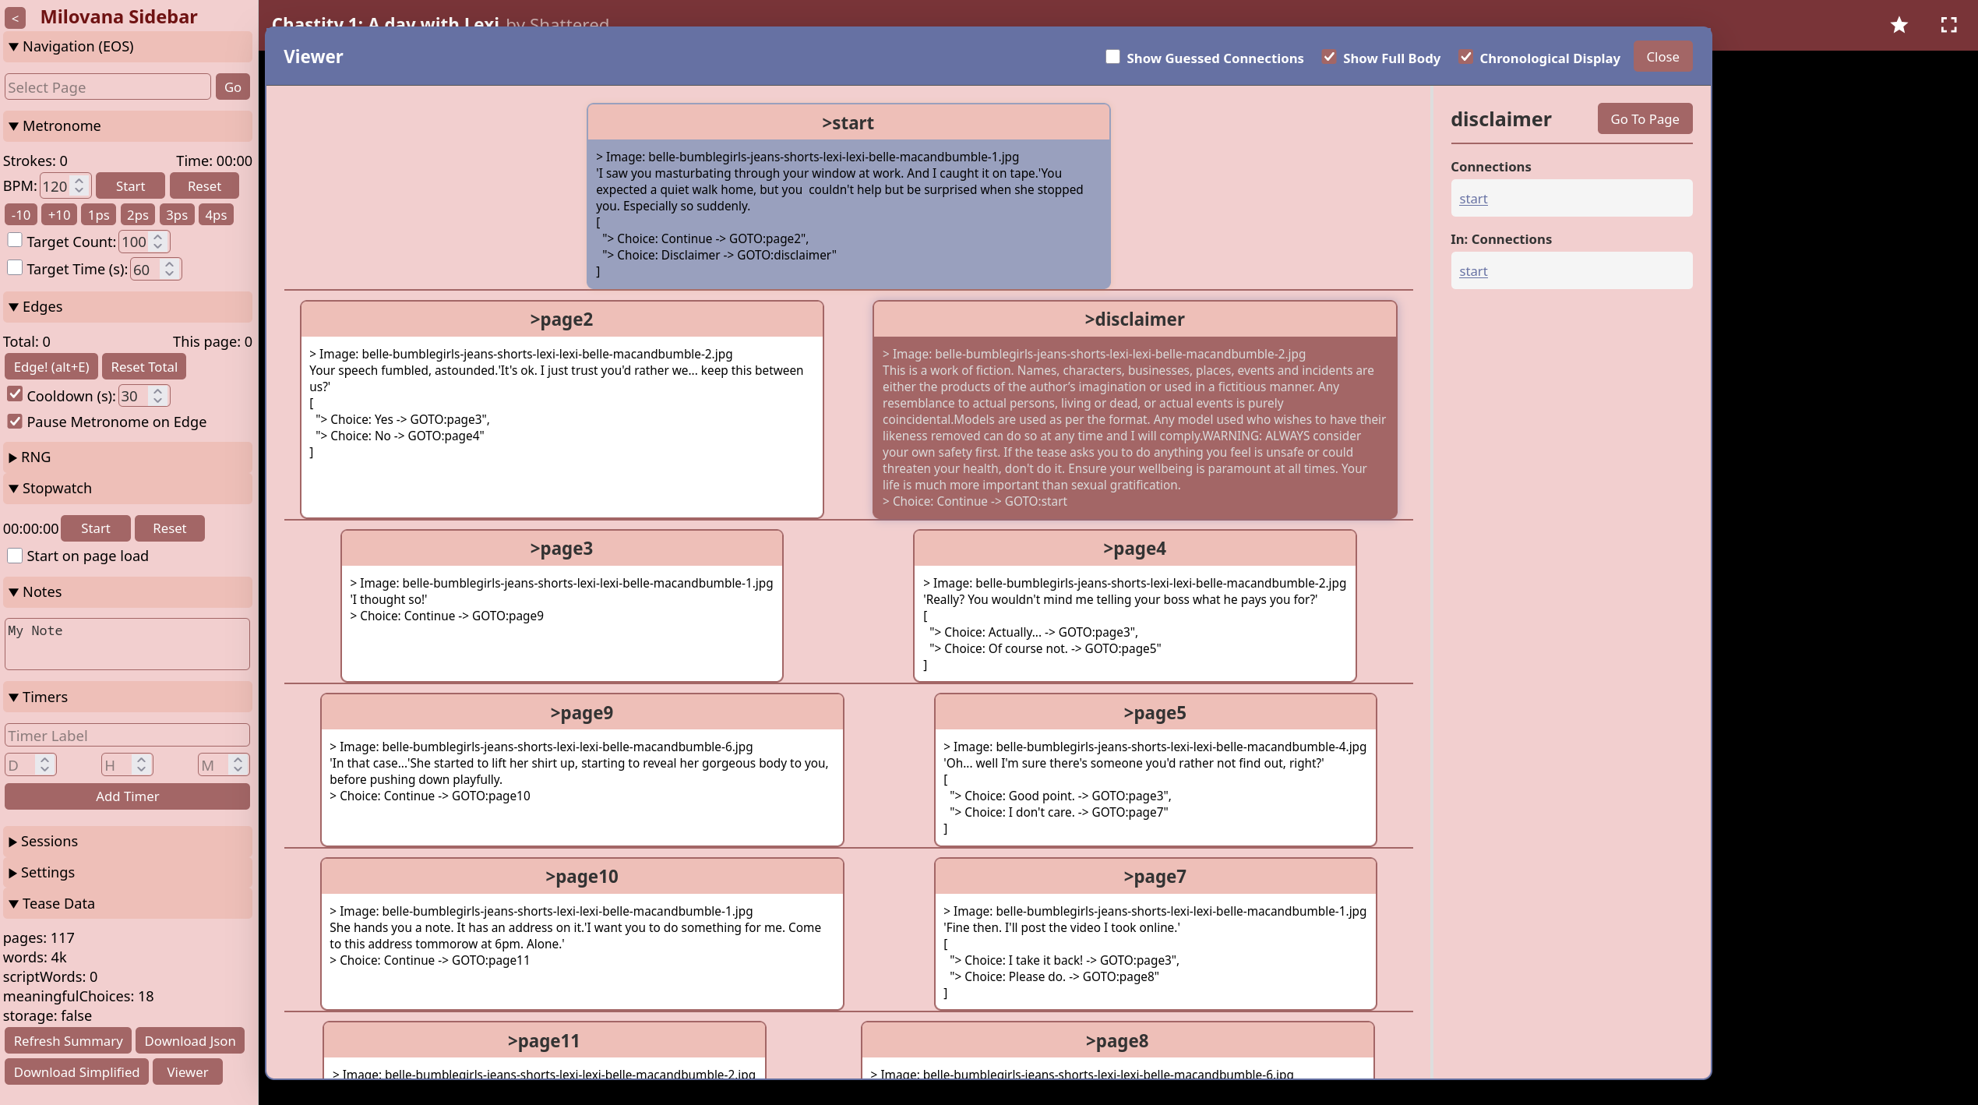Decrease BPM with the -10 button
The image size is (1978, 1105).
(x=22, y=215)
